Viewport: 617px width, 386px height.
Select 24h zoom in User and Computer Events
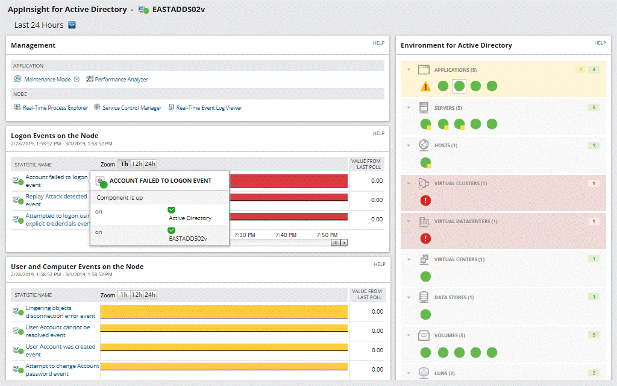pos(150,294)
